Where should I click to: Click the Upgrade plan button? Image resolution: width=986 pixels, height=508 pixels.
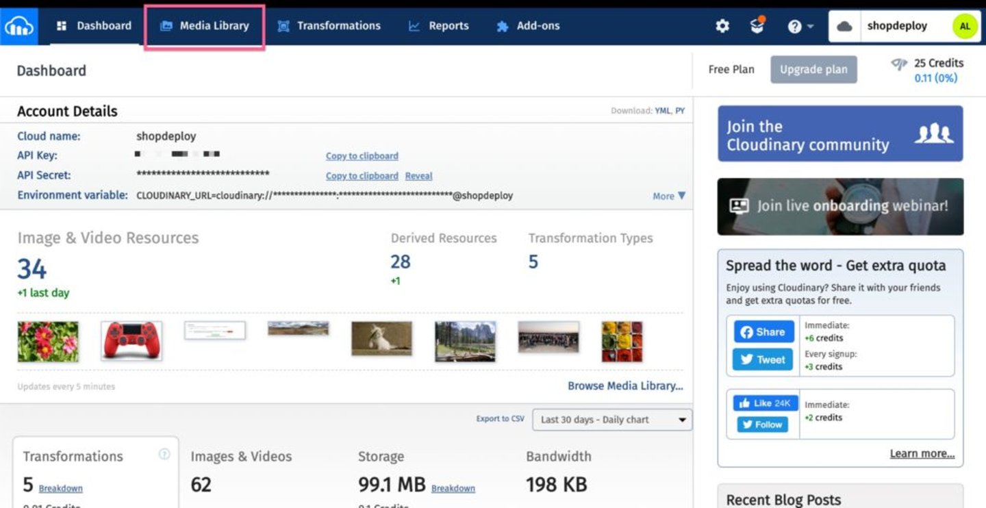point(813,69)
